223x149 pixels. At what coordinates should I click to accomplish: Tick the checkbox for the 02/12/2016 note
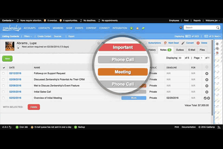tap(4, 74)
